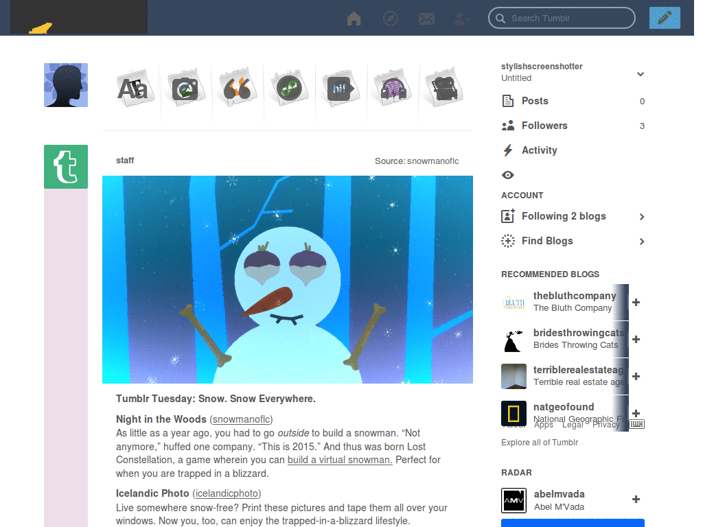Click the eye icon below Activity
703x527 pixels.
coord(507,175)
